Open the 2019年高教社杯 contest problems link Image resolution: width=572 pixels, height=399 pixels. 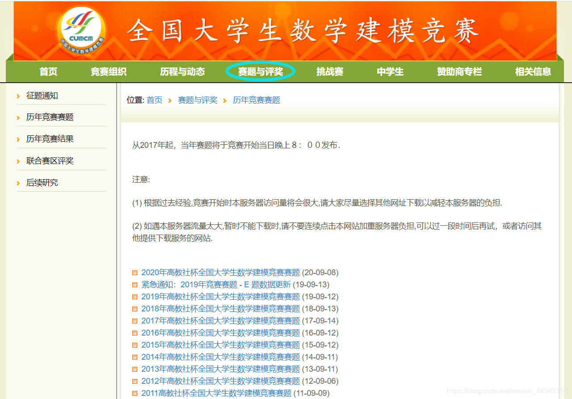pos(221,297)
